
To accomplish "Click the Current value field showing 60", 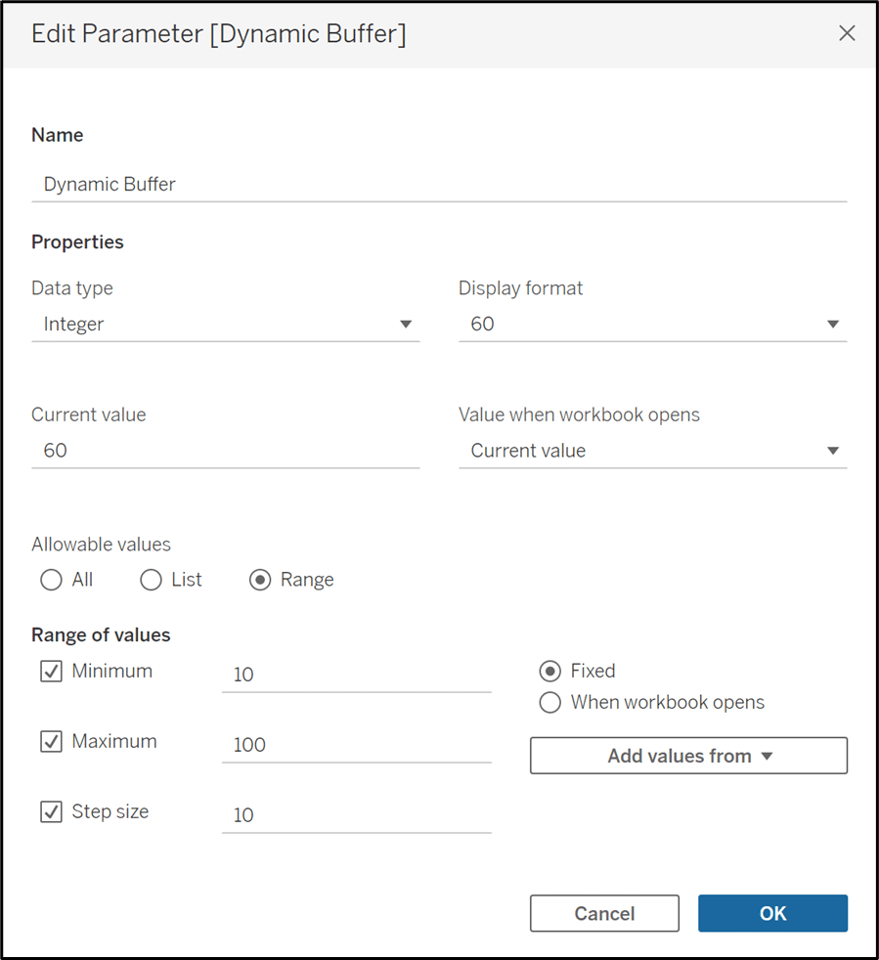I will coord(226,451).
